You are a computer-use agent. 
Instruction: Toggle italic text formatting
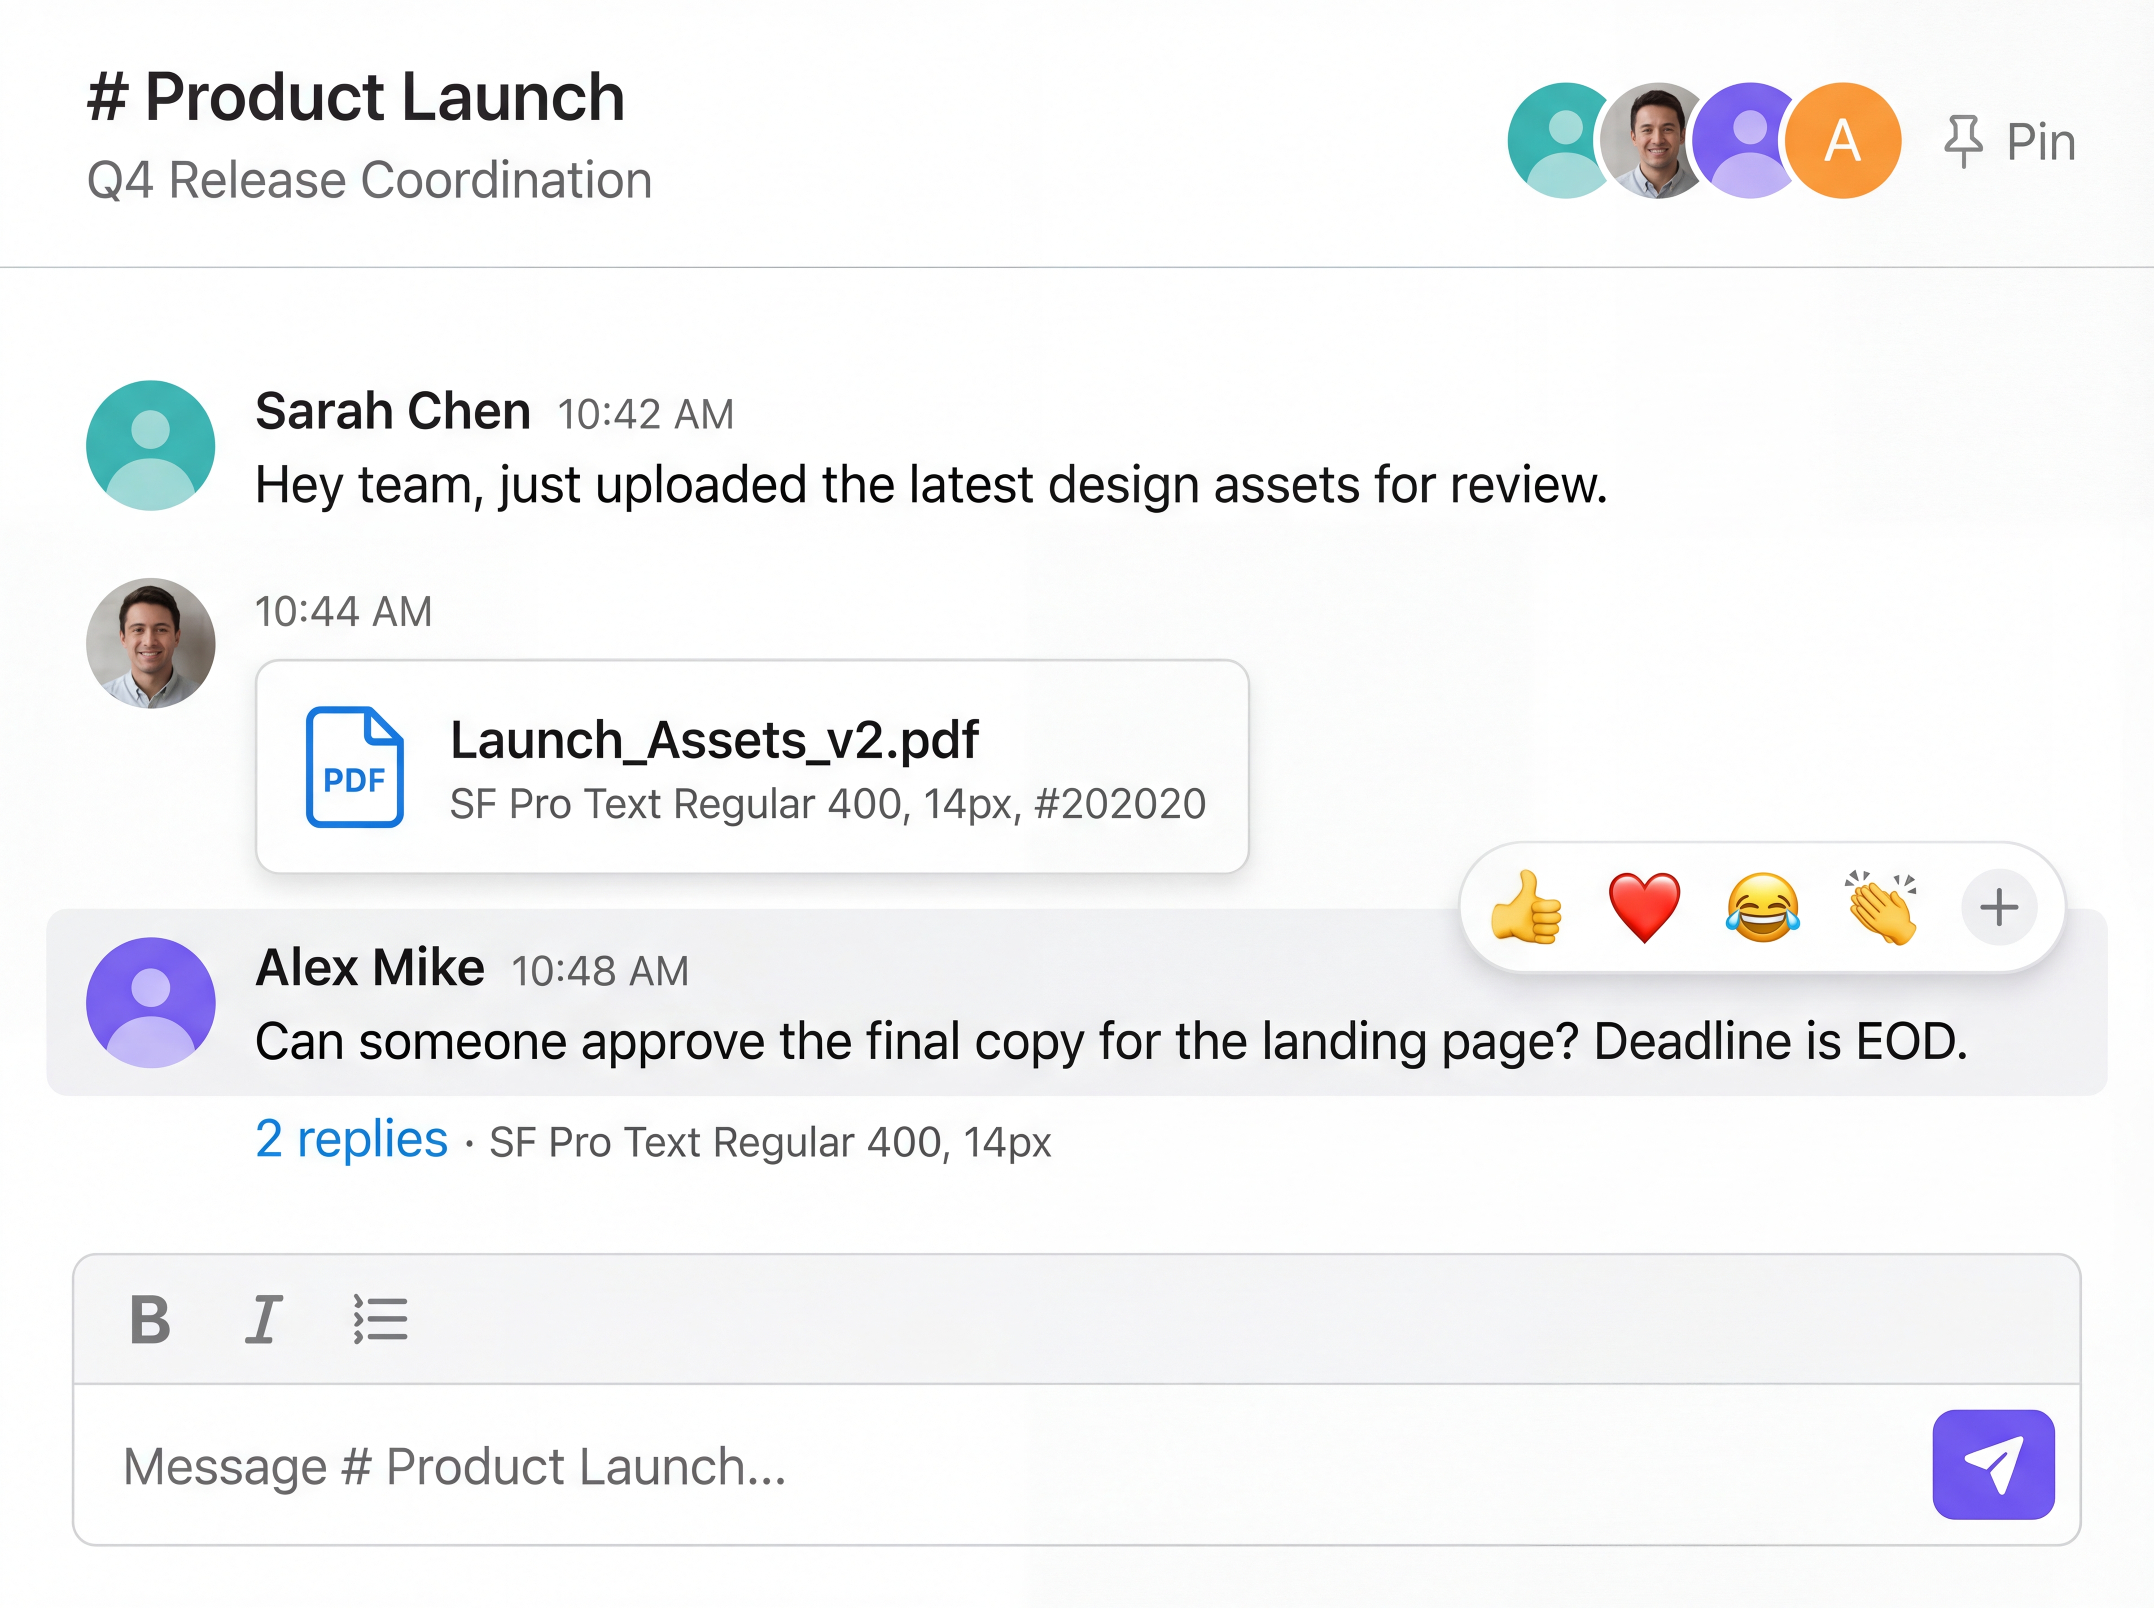(x=263, y=1320)
